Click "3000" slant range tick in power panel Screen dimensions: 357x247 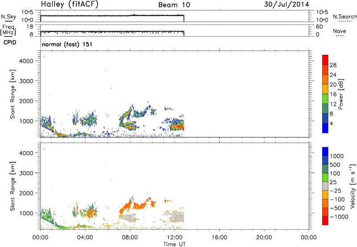tap(26, 81)
